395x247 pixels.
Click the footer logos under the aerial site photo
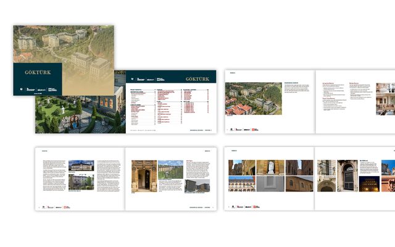click(244, 130)
